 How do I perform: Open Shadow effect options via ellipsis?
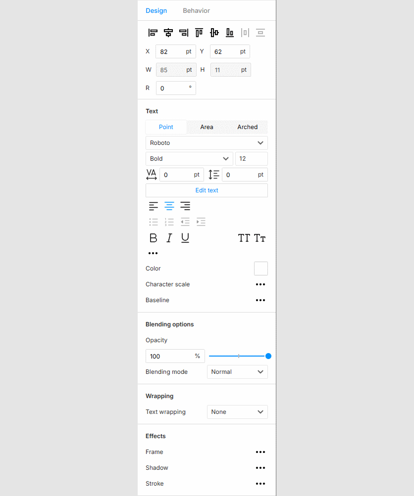(260, 468)
